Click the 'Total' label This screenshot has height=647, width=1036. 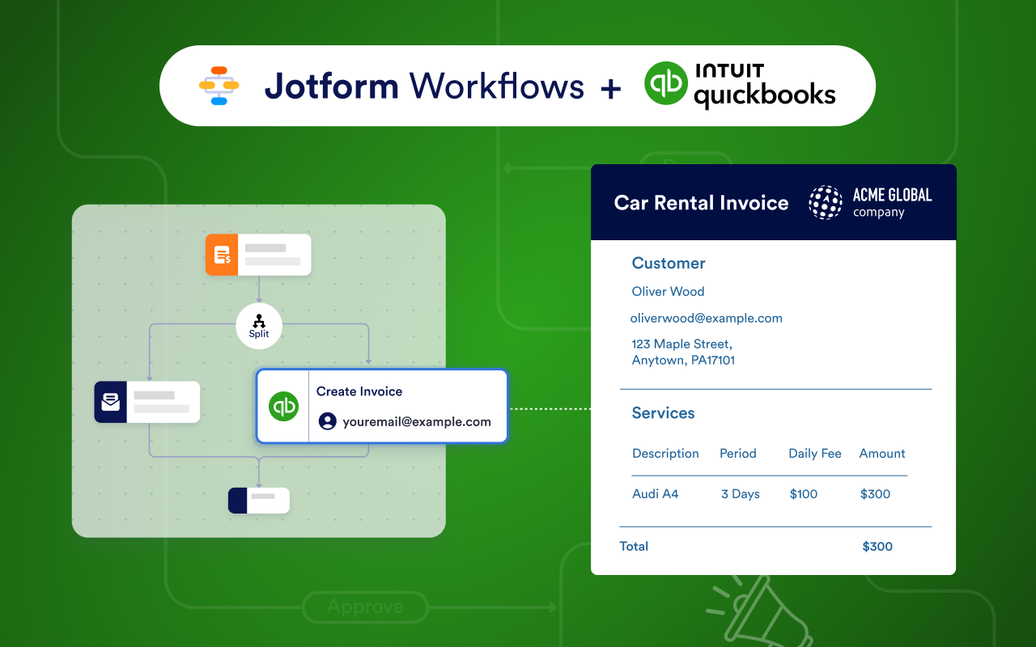pos(634,547)
